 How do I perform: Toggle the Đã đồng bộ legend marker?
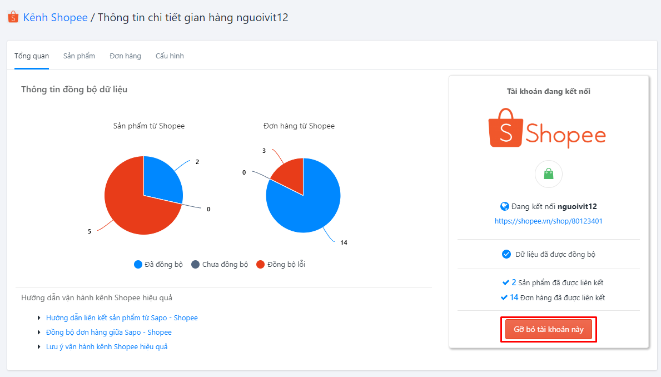(138, 265)
